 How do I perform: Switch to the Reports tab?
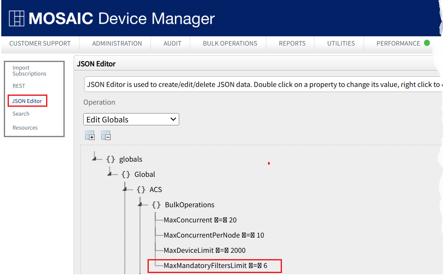tap(292, 43)
